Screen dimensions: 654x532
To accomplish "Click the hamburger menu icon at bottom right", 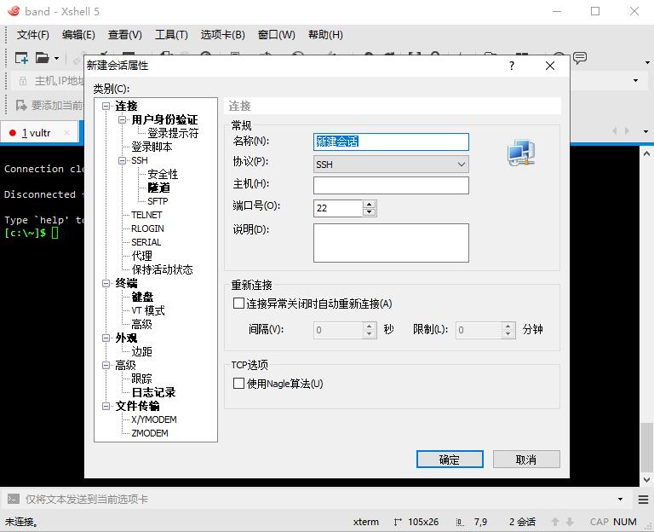I will pyautogui.click(x=643, y=499).
